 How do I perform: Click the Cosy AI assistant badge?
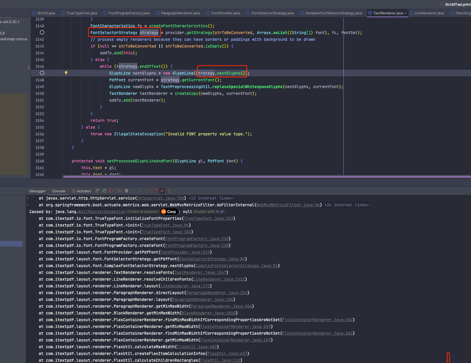coord(169,212)
